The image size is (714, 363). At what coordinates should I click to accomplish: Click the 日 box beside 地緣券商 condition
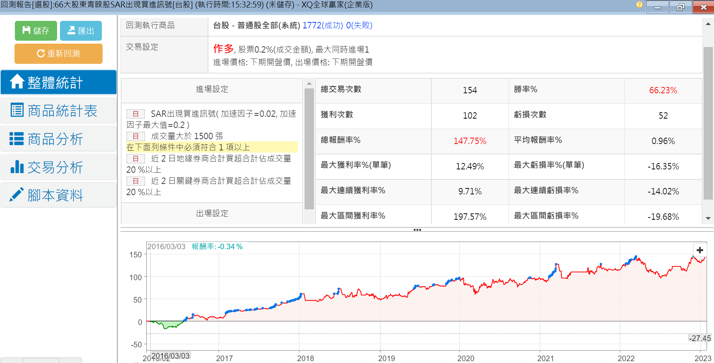click(x=136, y=159)
